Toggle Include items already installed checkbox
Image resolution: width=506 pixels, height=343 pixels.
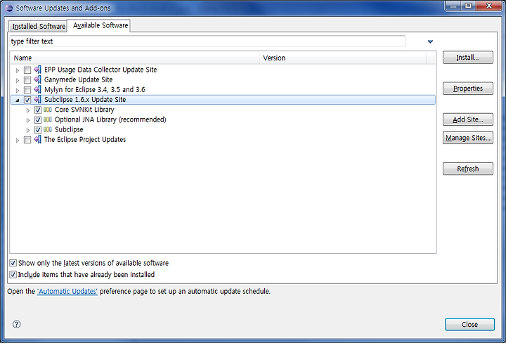tap(13, 275)
